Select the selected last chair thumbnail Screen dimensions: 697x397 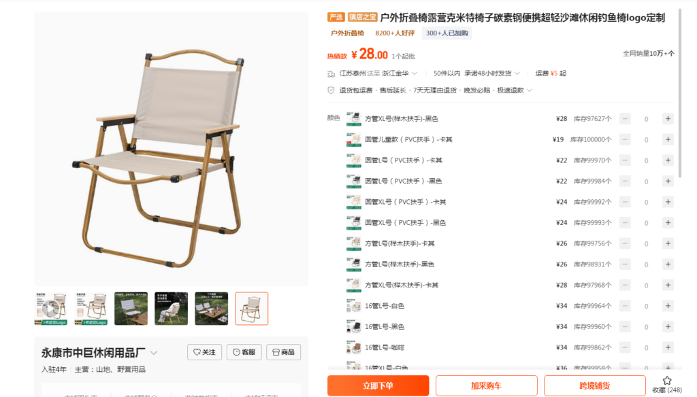[x=252, y=309]
